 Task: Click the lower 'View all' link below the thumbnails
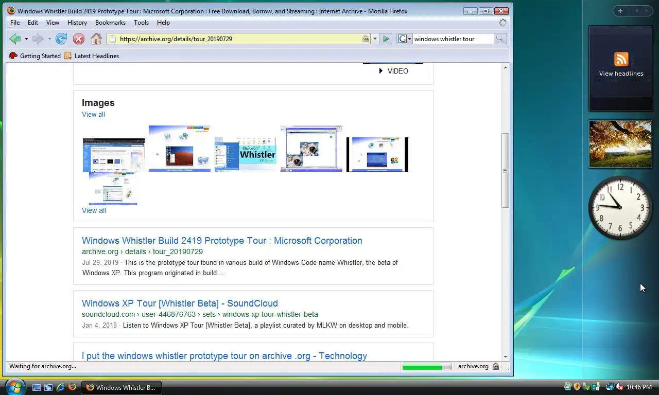coord(94,210)
